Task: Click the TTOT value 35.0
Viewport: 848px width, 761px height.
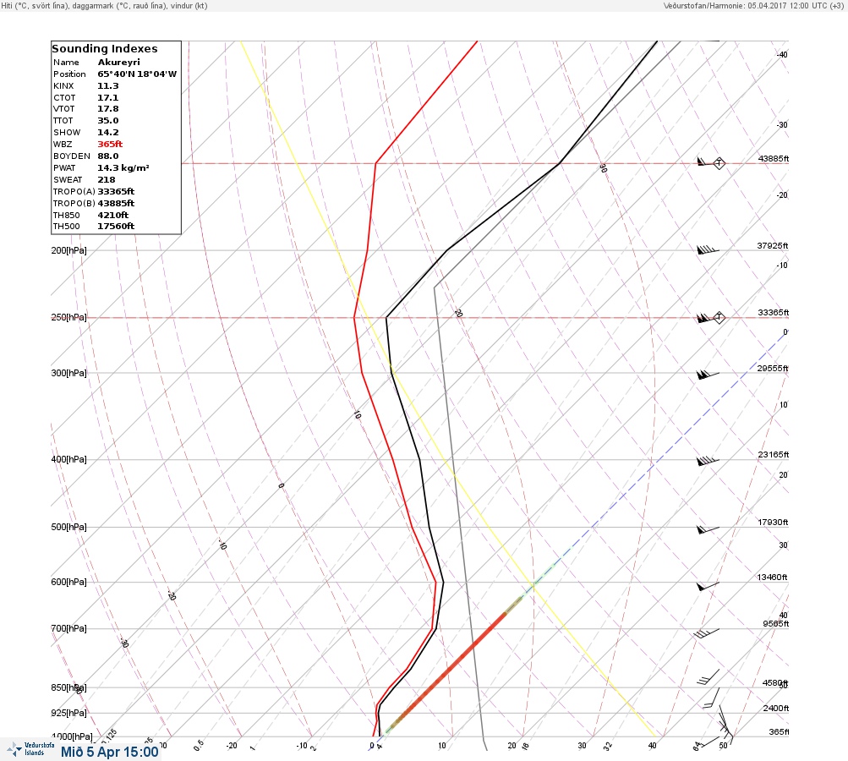Action: [x=108, y=121]
